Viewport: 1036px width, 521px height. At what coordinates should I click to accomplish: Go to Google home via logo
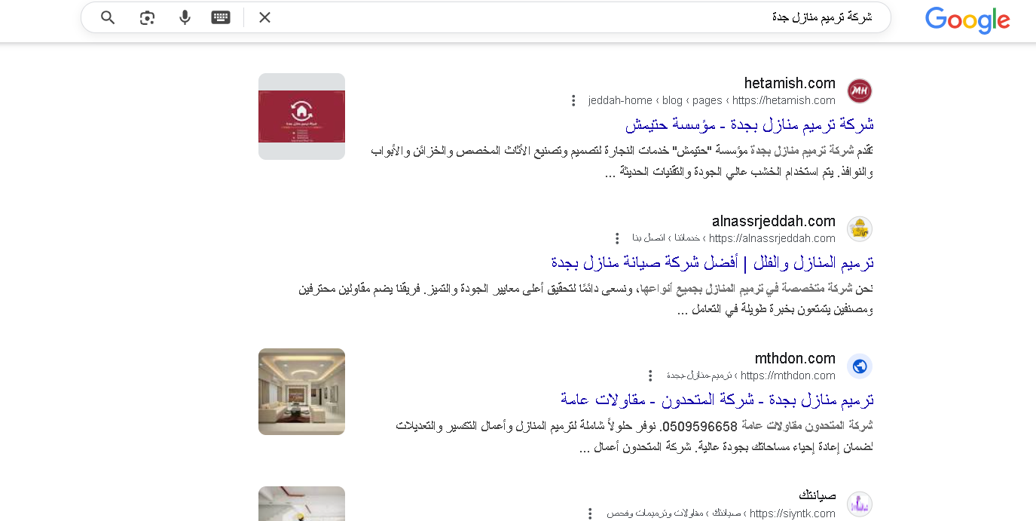point(967,20)
